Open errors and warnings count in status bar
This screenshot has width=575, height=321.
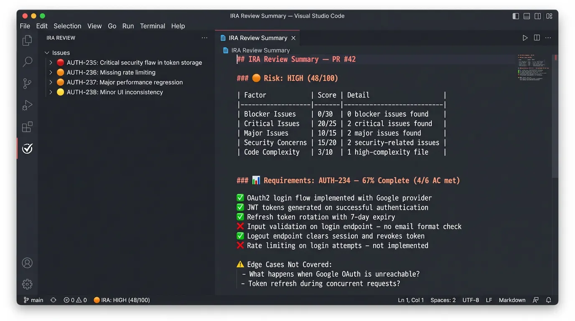75,300
